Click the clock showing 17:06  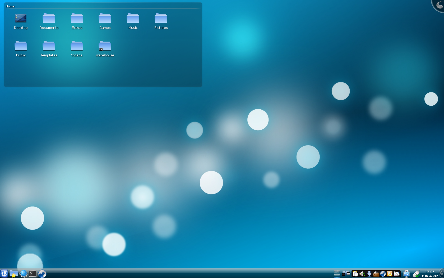pyautogui.click(x=430, y=273)
